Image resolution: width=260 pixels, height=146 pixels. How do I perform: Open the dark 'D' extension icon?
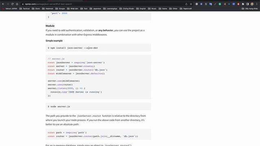(x=201, y=4)
